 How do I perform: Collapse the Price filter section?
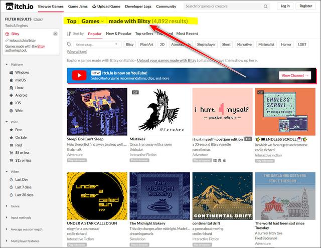7,122
